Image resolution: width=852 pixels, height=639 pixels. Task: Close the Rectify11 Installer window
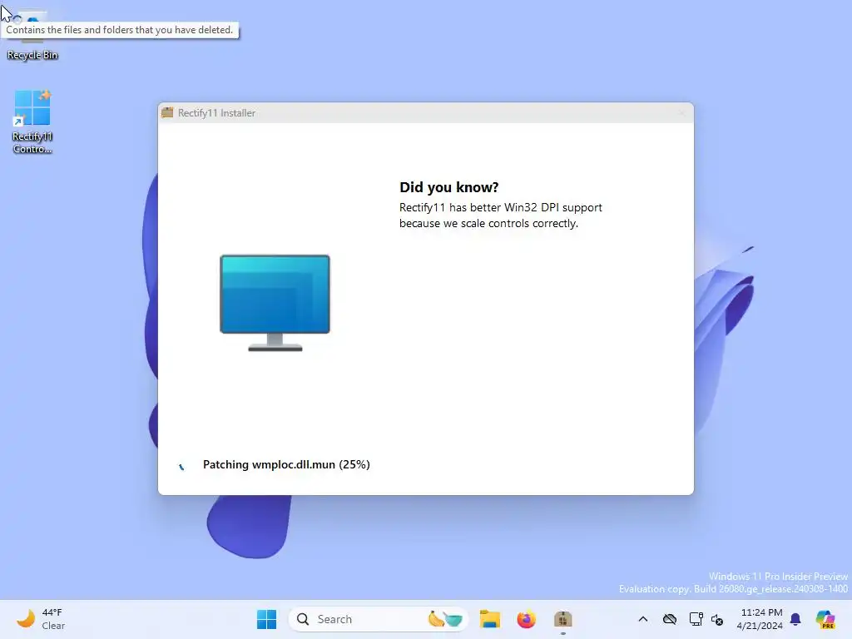[681, 113]
